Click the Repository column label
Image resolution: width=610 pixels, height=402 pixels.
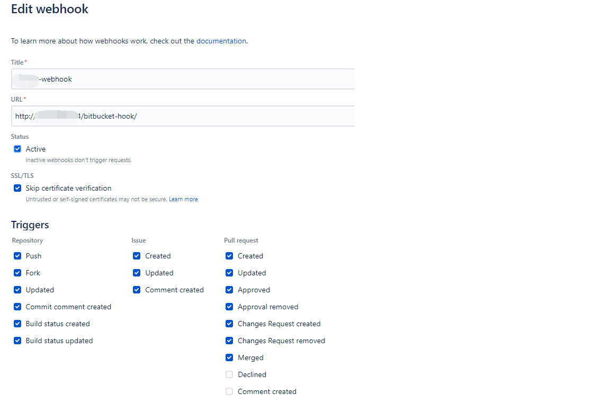27,240
